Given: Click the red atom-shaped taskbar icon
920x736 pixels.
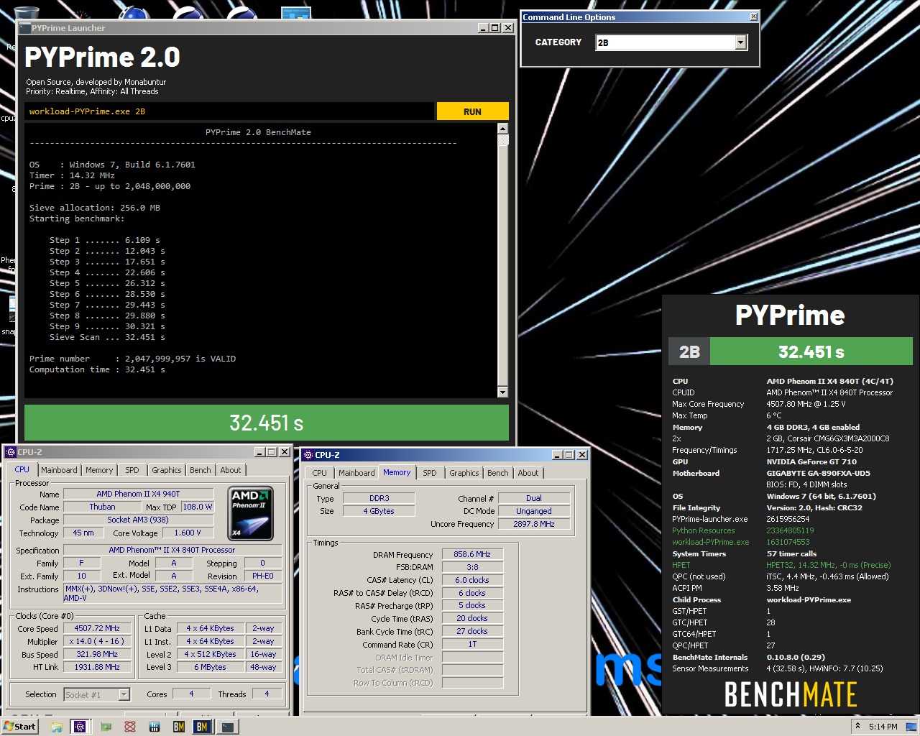Looking at the screenshot, I should 130,727.
